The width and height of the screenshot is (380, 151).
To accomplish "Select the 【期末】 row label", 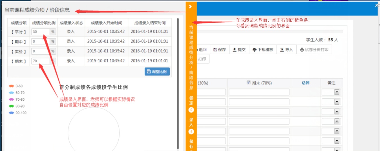I will (19, 61).
